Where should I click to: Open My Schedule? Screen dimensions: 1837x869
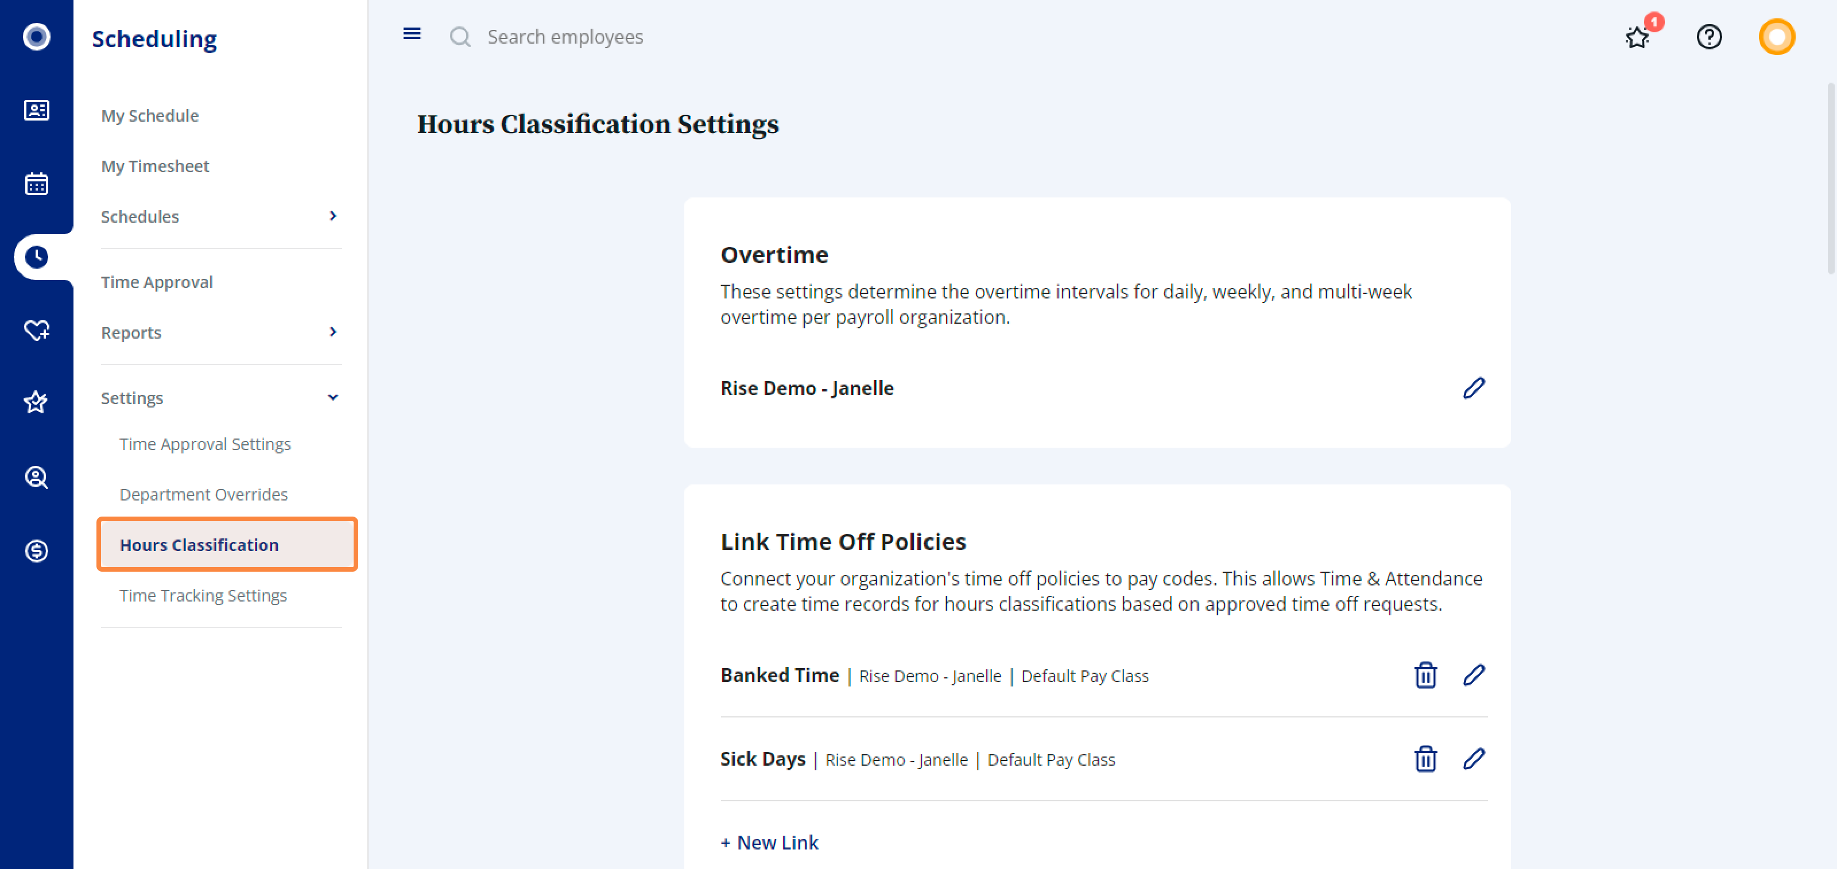pos(150,115)
